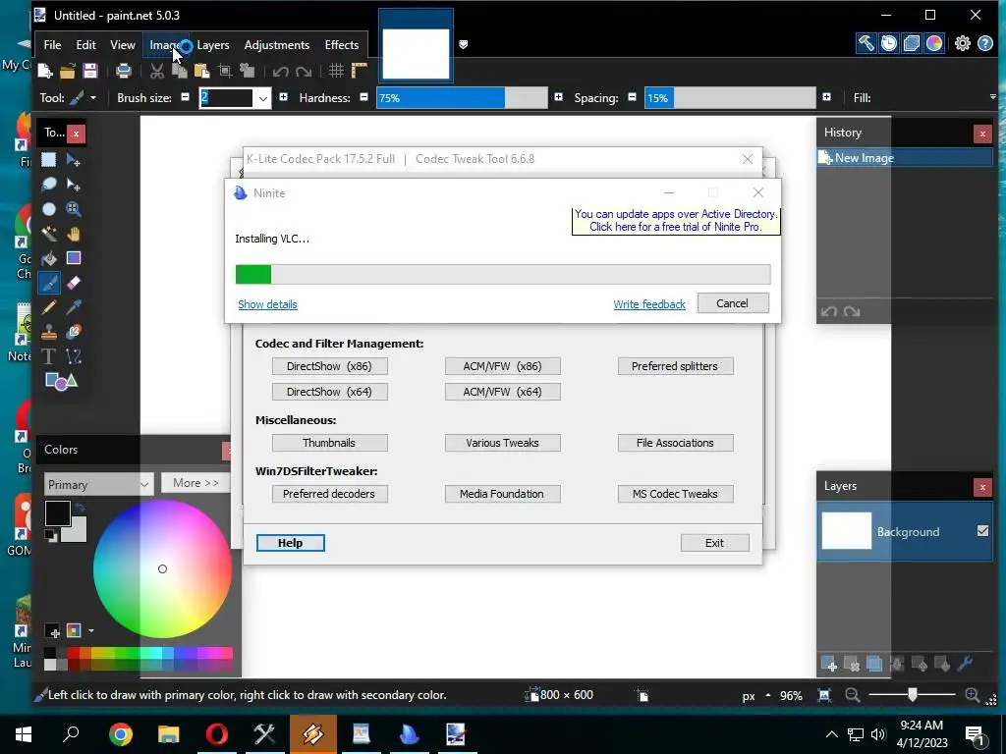Click the More >> button in Colors
This screenshot has height=754, width=1006.
(x=196, y=483)
